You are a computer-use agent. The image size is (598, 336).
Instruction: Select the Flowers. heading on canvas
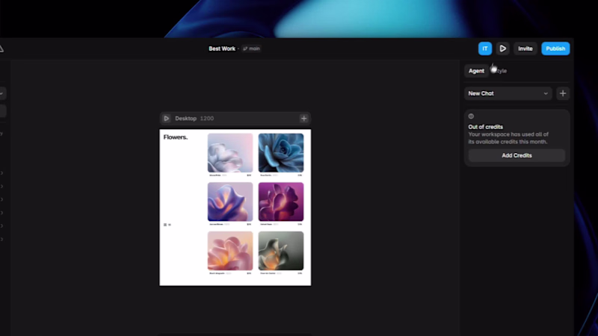tap(176, 137)
